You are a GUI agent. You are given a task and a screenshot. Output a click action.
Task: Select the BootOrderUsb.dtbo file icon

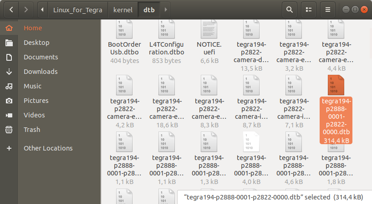(x=124, y=29)
